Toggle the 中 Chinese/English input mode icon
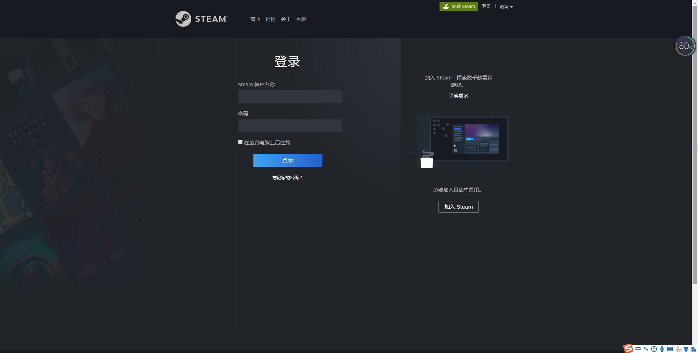The height and width of the screenshot is (353, 698). [x=638, y=349]
